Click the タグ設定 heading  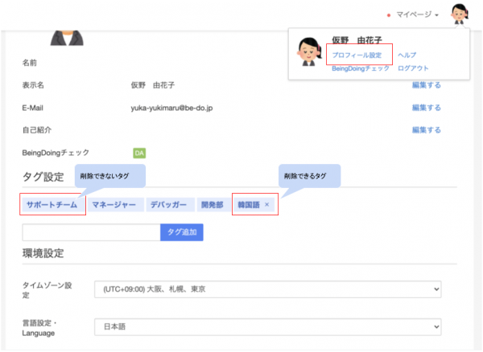click(43, 177)
